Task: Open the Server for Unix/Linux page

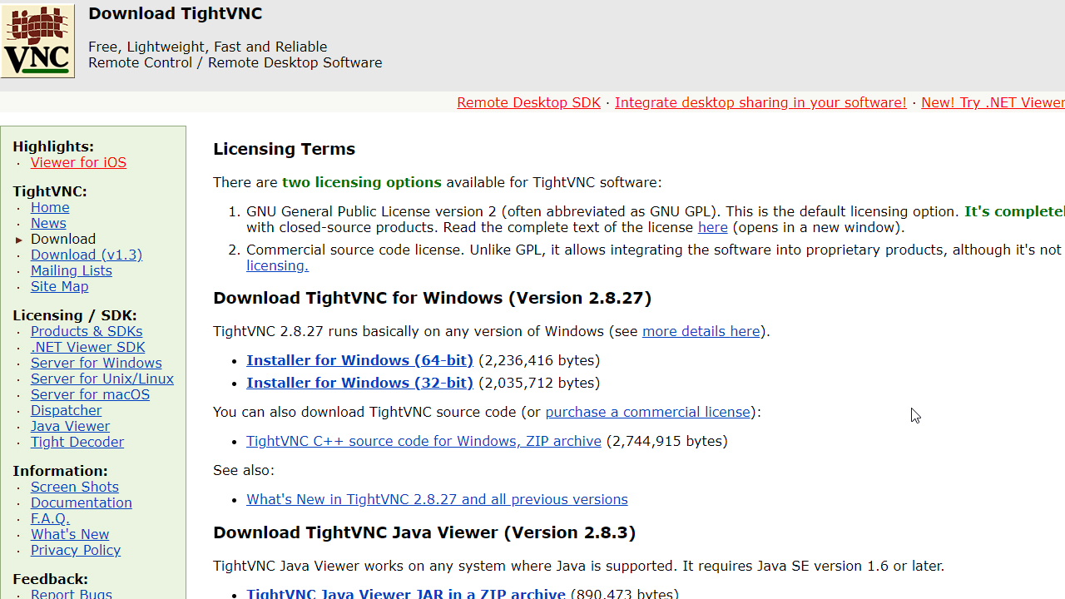Action: pos(102,379)
